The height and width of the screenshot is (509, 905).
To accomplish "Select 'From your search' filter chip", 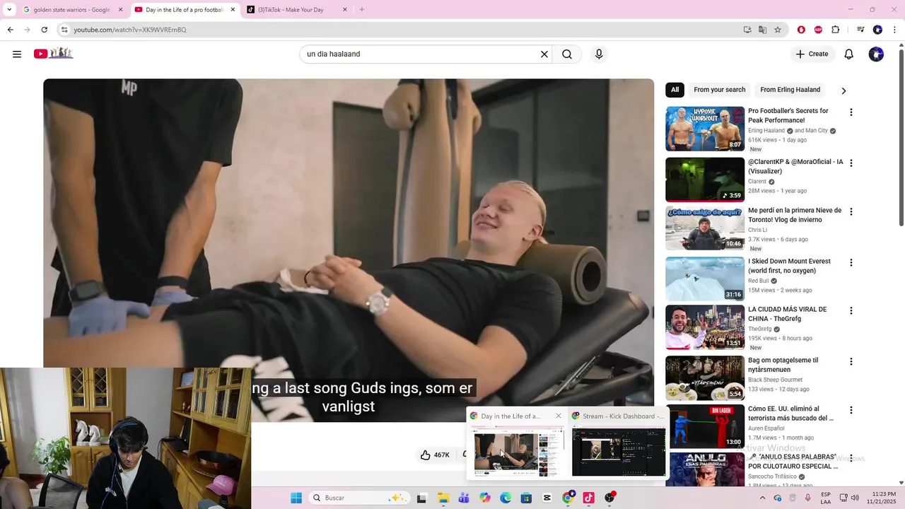I will (719, 90).
